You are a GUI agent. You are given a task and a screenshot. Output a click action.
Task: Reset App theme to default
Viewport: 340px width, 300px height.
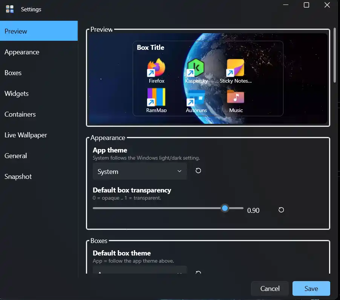pyautogui.click(x=198, y=171)
